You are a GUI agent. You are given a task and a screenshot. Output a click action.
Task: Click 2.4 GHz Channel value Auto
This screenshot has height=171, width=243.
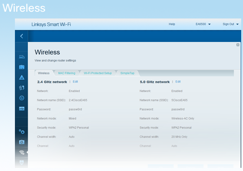[x=71, y=146]
